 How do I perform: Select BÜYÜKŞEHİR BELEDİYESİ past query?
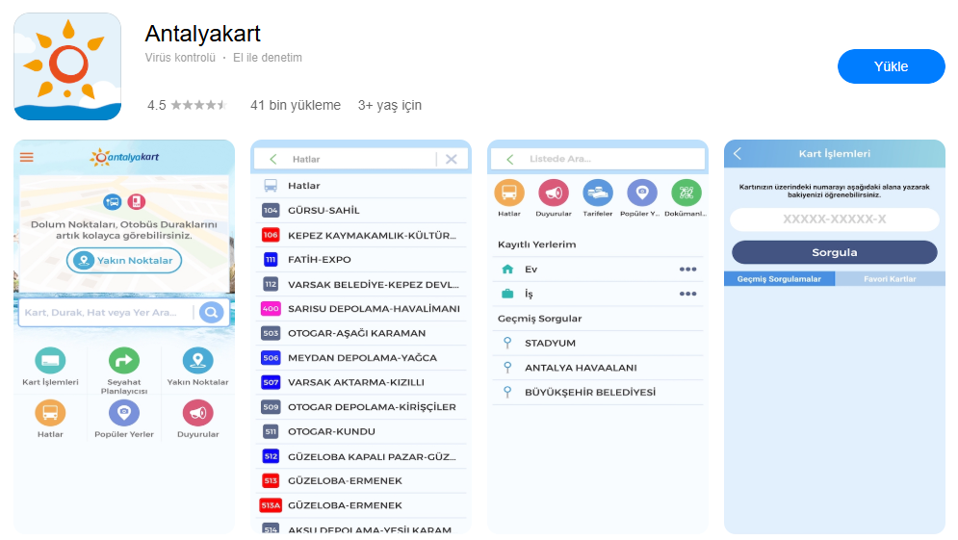point(598,392)
